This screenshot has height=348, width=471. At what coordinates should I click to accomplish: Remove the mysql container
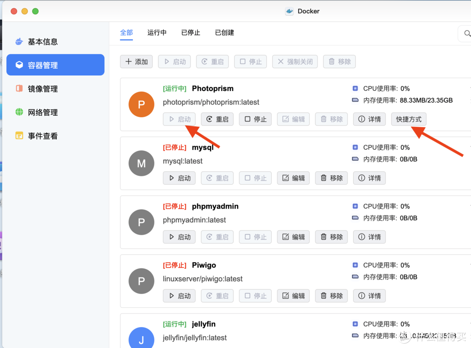(331, 178)
